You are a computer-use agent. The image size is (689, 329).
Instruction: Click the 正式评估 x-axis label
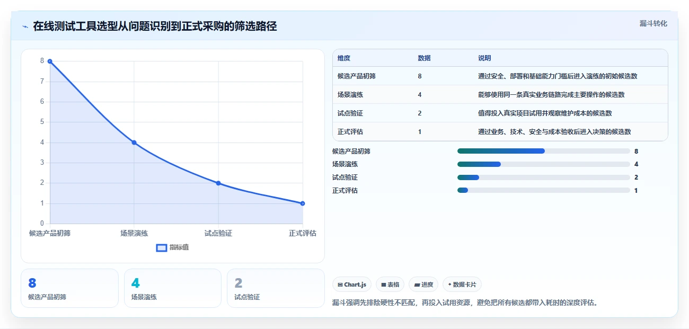[x=303, y=233]
